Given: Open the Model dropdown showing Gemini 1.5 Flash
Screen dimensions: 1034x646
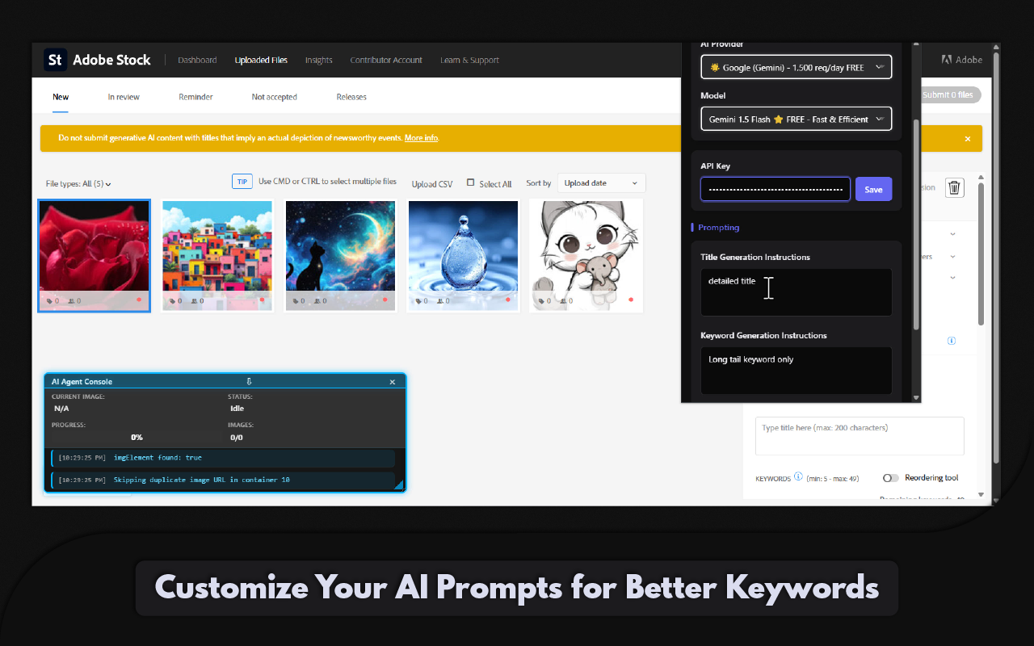Looking at the screenshot, I should coord(797,119).
